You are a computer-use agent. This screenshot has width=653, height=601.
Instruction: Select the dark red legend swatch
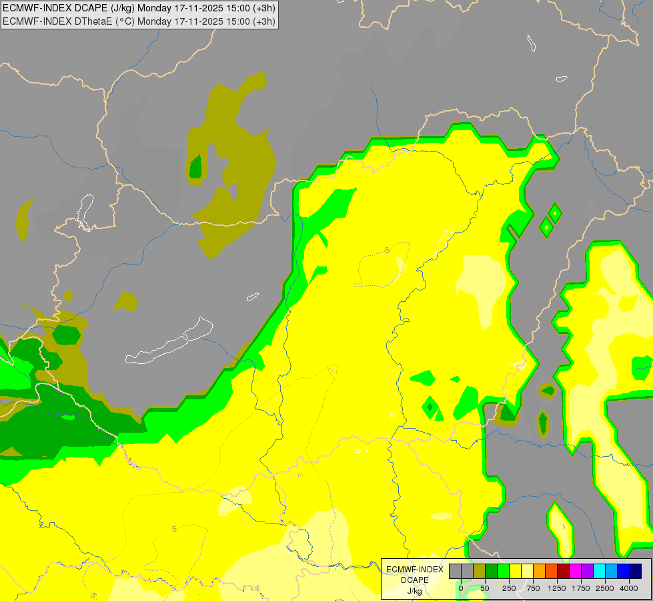click(564, 571)
